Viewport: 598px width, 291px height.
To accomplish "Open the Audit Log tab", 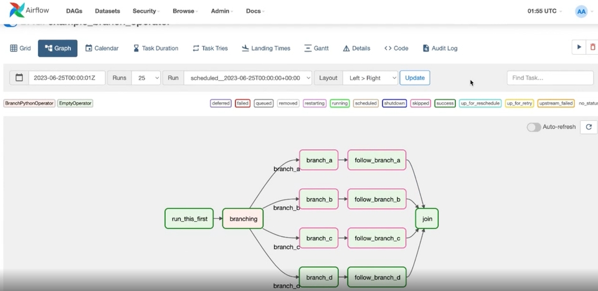I will 440,49.
